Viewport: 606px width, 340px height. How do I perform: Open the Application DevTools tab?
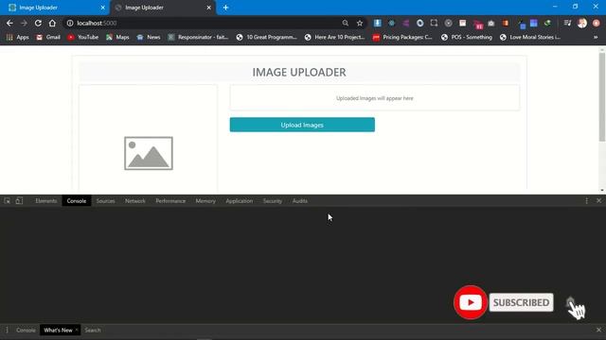click(x=240, y=201)
